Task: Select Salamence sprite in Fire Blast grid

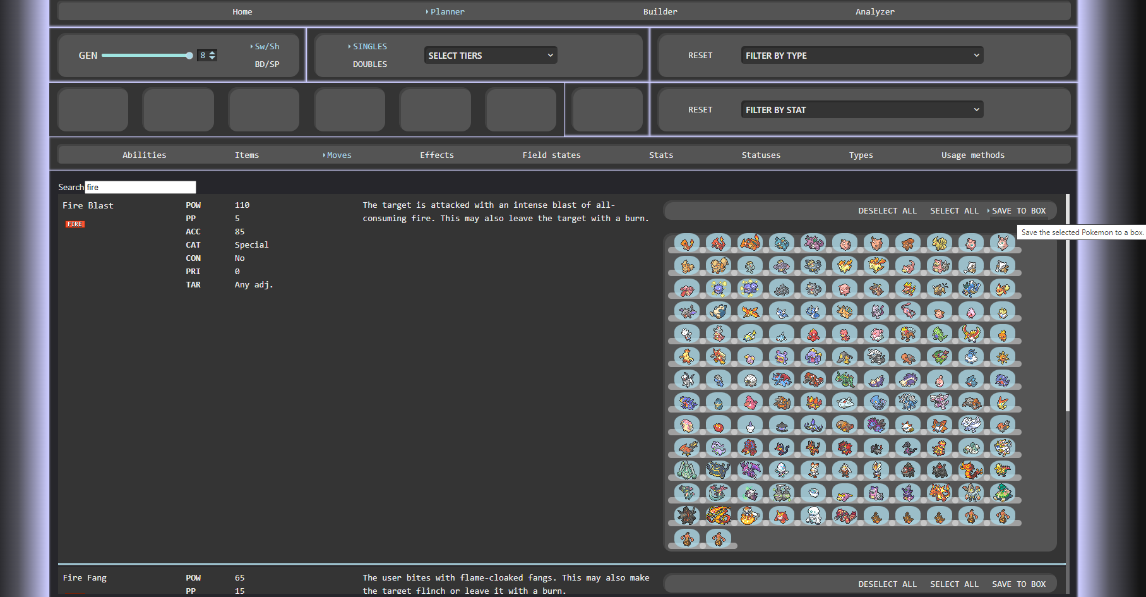Action: click(x=782, y=379)
